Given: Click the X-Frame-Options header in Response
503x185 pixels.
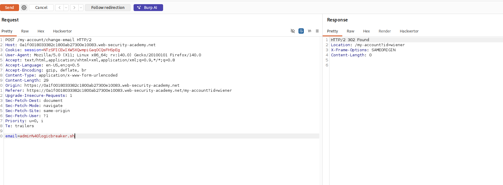Looking at the screenshot, I should (363, 50).
